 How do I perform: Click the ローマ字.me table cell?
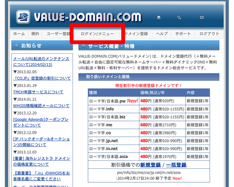114,125
